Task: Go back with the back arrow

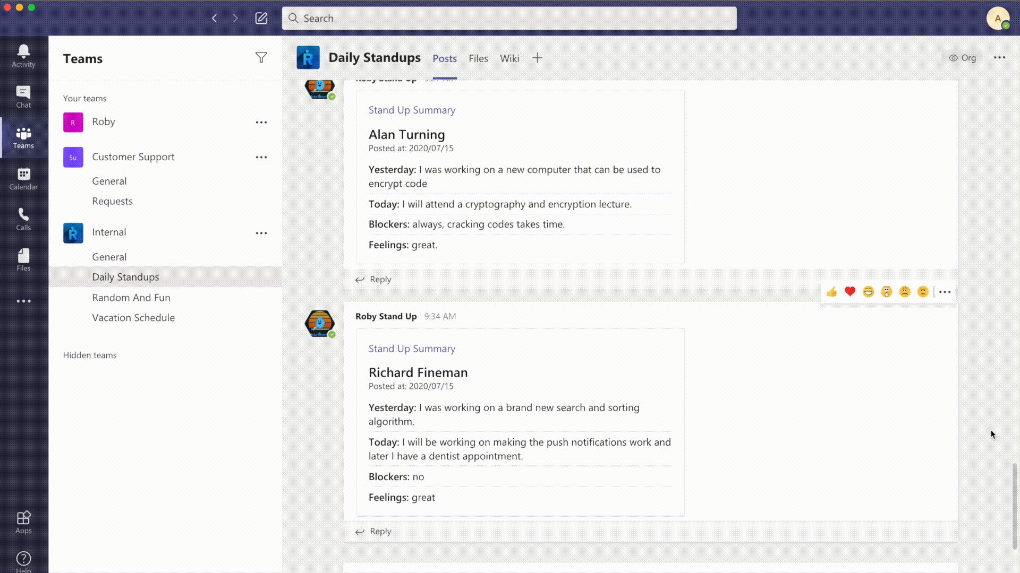Action: (x=215, y=19)
